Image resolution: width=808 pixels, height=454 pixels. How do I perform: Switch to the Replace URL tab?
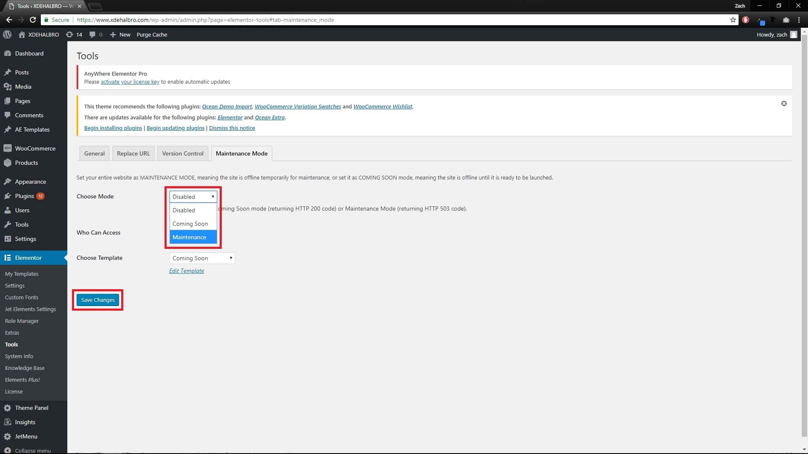(133, 153)
